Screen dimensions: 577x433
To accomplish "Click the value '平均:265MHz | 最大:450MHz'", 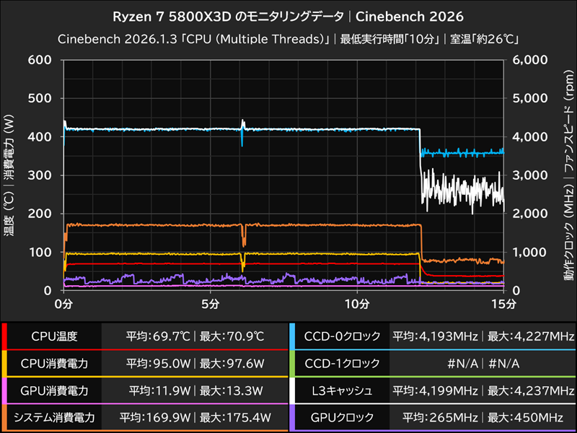I will click(x=483, y=418).
